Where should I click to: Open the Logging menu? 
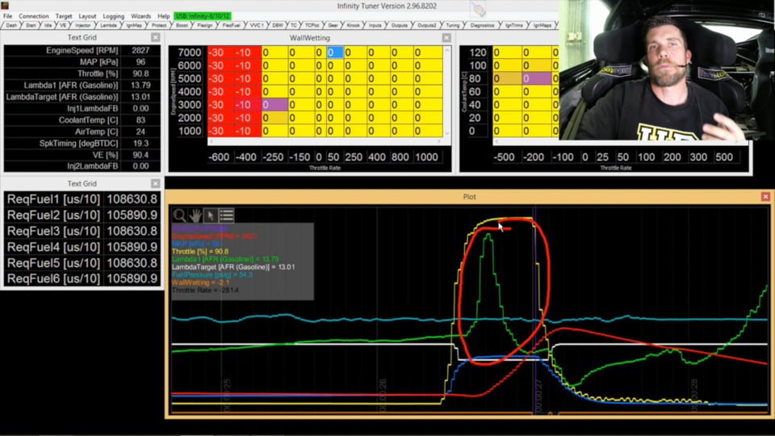[114, 16]
